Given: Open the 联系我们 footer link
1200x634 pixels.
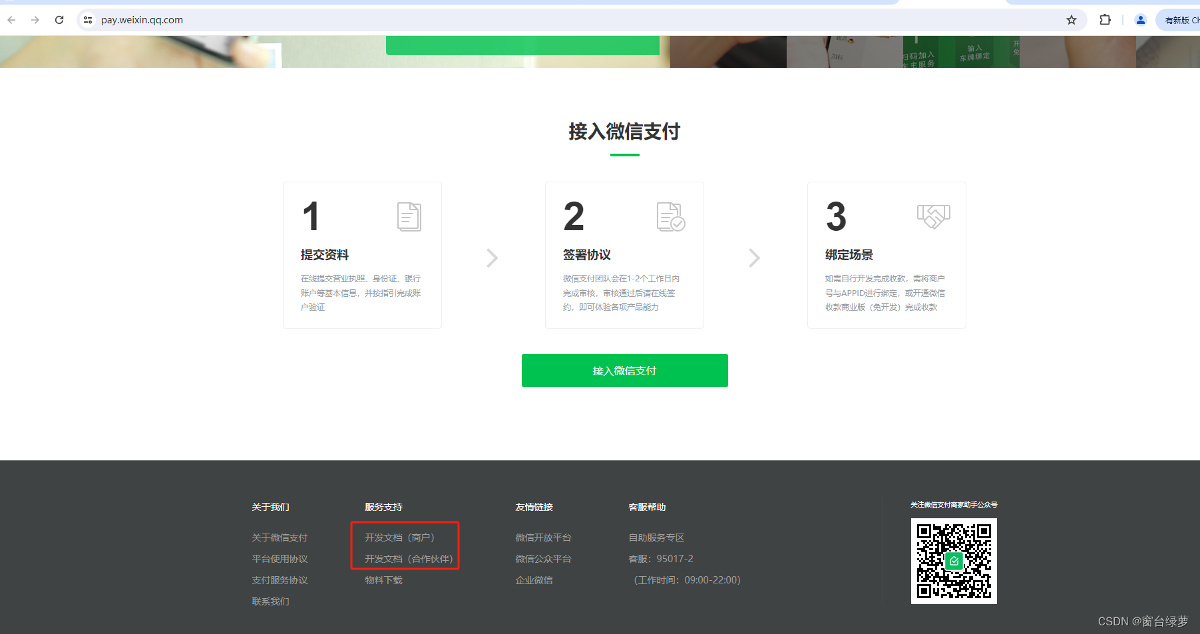Looking at the screenshot, I should pyautogui.click(x=270, y=601).
